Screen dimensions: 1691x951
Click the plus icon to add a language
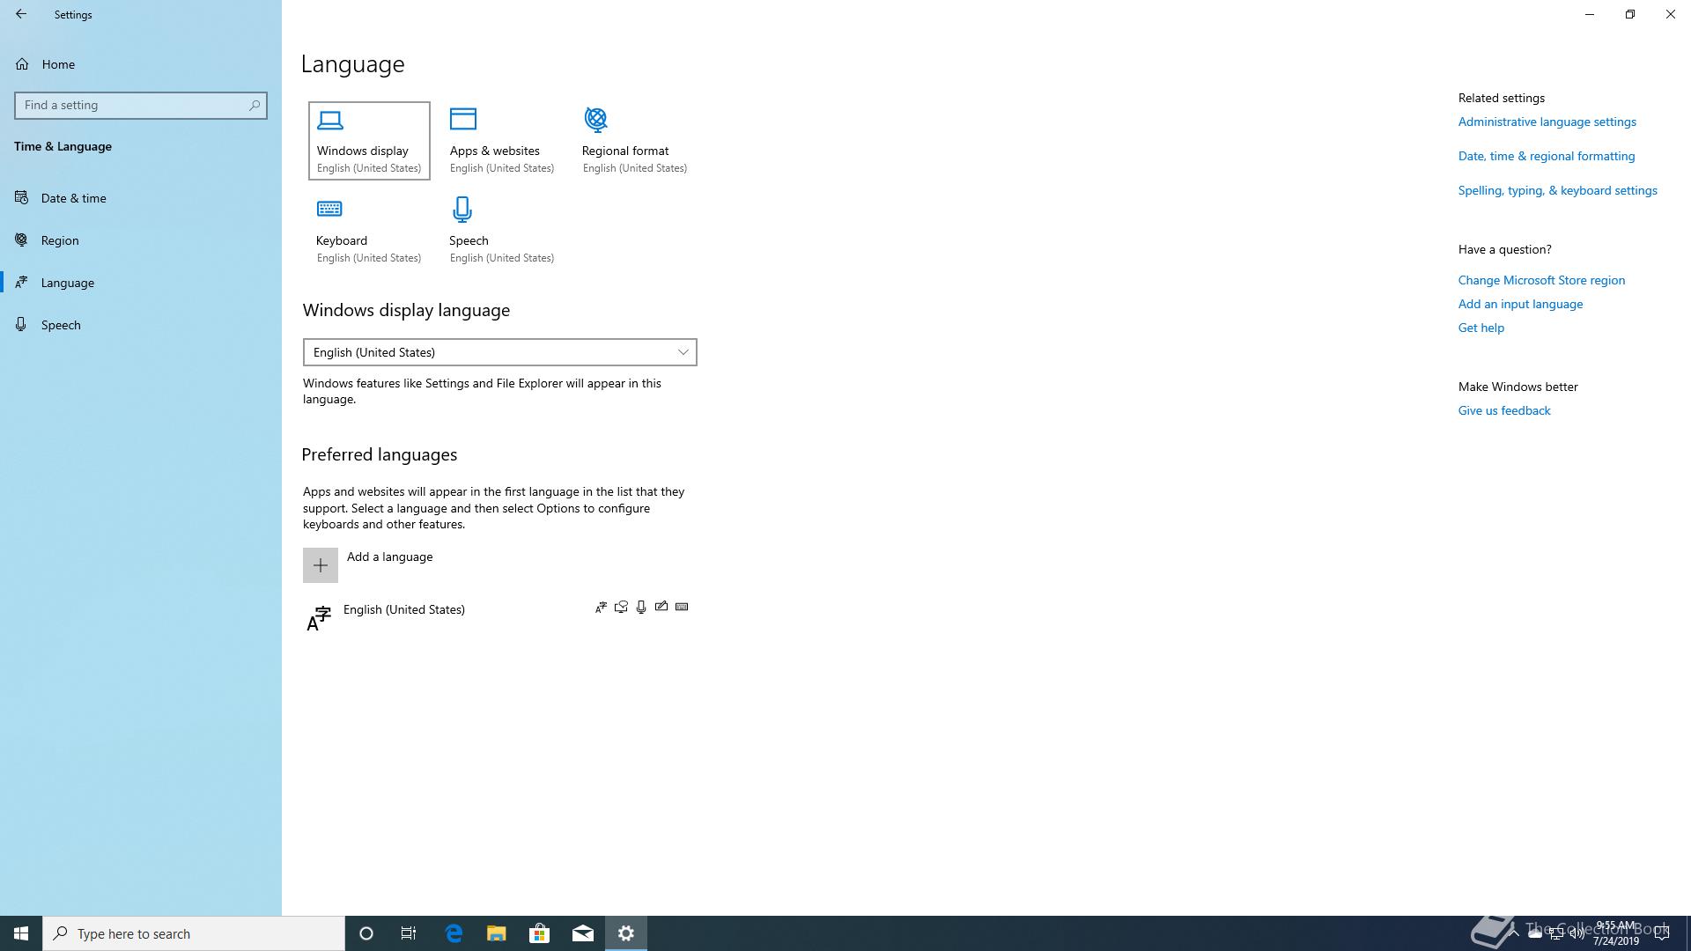(321, 565)
